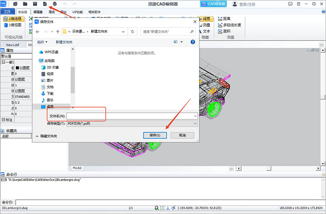This screenshot has height=214, width=326.
Task: Open the 音乐 folder in the tree
Action: 47,100
